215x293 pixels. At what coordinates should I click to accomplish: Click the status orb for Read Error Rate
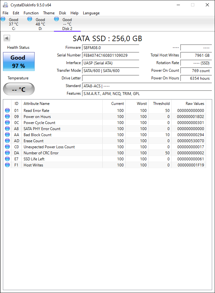(7, 110)
